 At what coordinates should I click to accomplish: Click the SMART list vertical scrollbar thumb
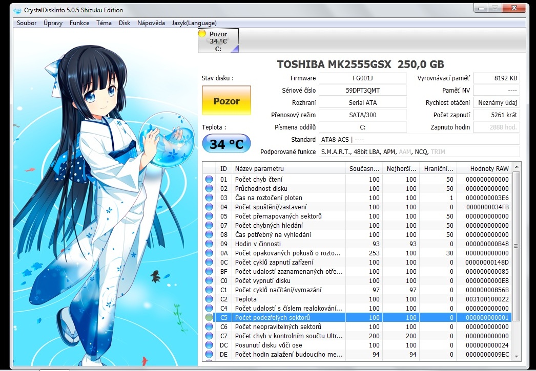click(516, 246)
